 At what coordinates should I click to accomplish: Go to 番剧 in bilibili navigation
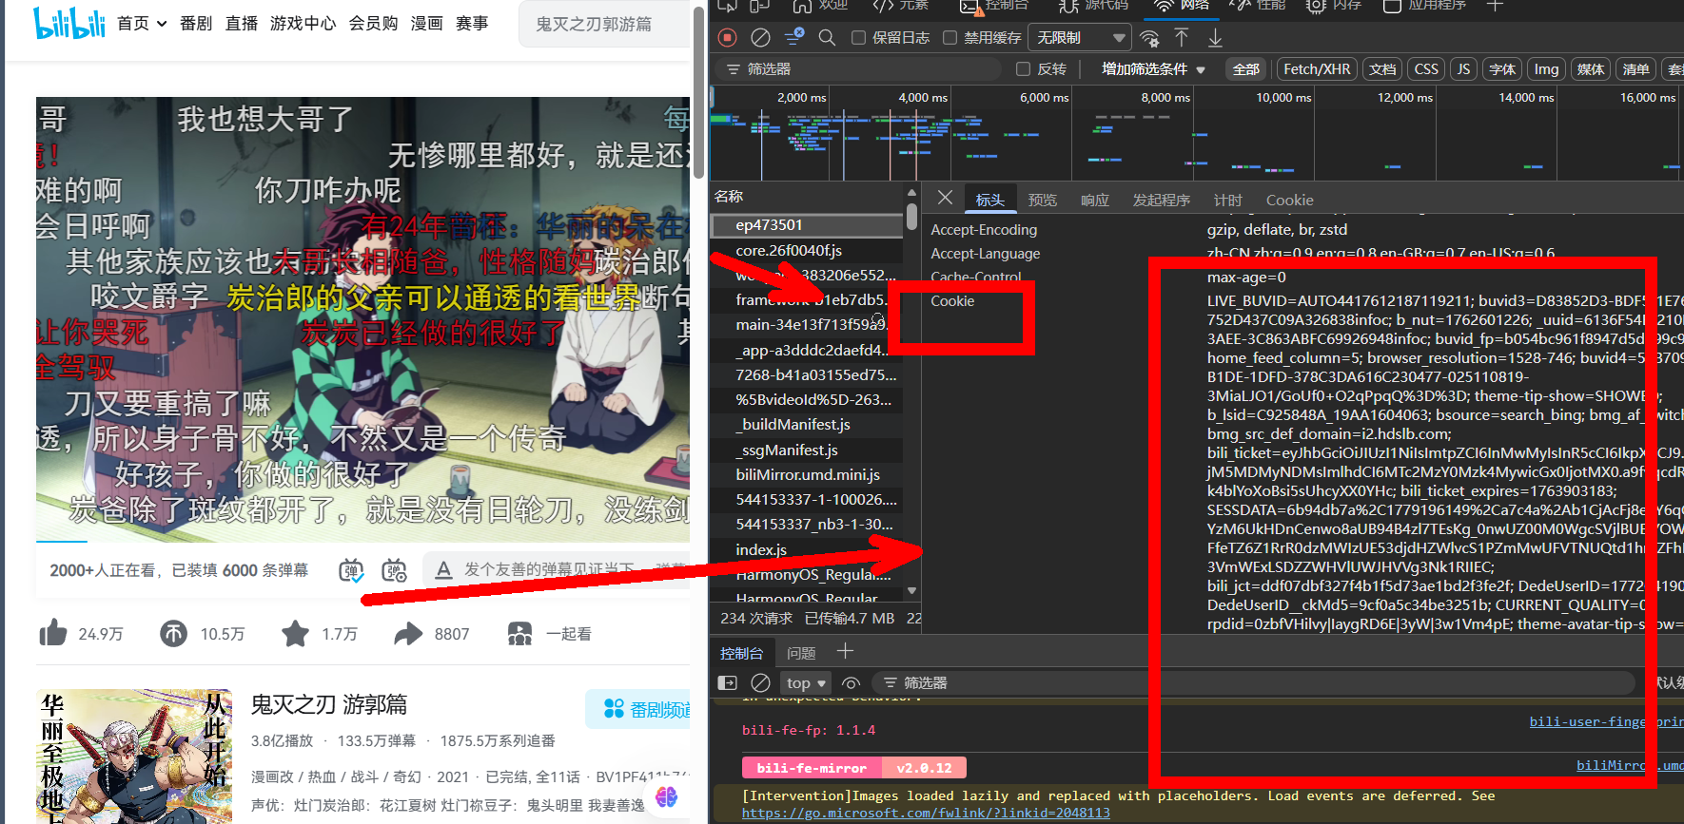click(x=196, y=24)
